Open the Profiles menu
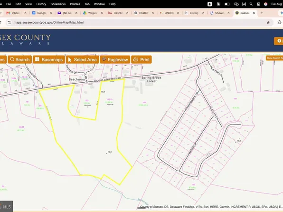The height and width of the screenshot is (212, 283). (x=75, y=4)
